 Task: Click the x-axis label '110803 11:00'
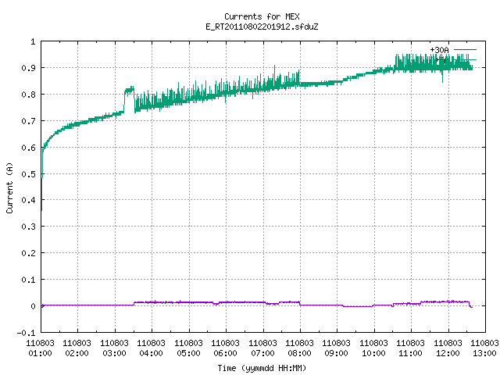(411, 348)
